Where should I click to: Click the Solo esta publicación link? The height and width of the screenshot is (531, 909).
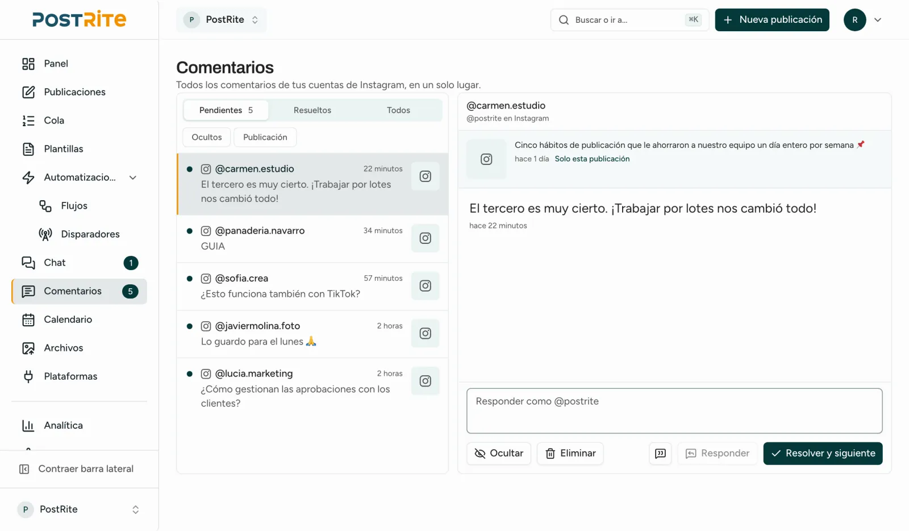[593, 159]
